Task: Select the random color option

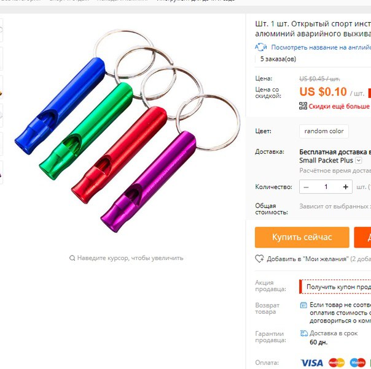Action: (324, 131)
